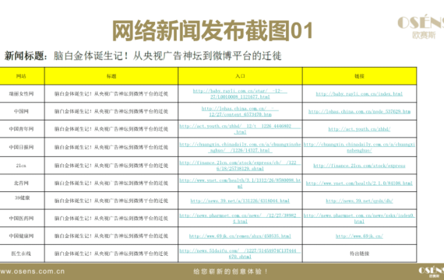This screenshot has width=444, height=280.
Task: Select the title cell in the 39健康 row
Action: pos(111,201)
